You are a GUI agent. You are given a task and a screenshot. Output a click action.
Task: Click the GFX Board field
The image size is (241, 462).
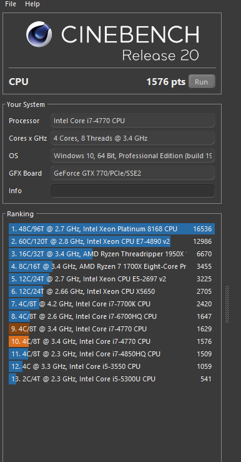click(133, 173)
